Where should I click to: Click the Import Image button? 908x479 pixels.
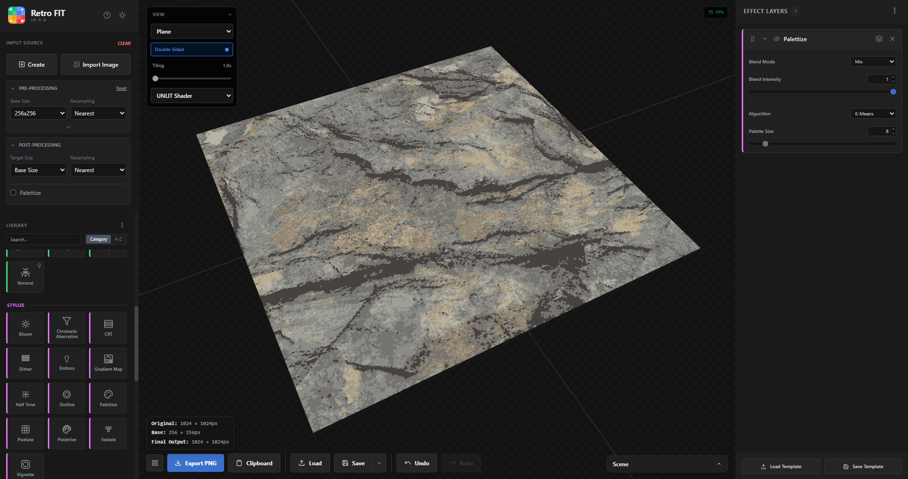click(96, 64)
